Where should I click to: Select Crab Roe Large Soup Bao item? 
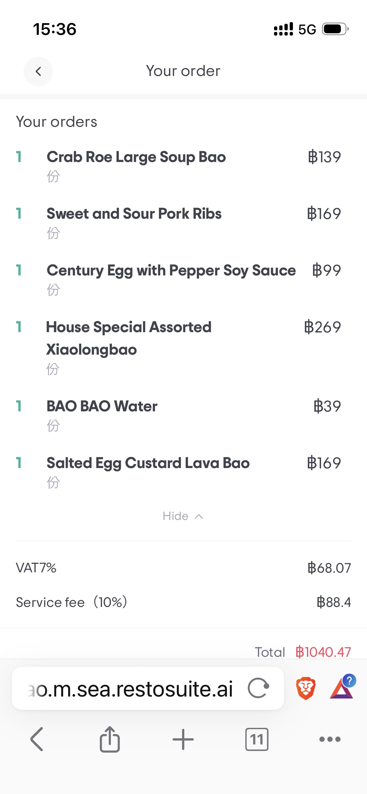pyautogui.click(x=136, y=157)
